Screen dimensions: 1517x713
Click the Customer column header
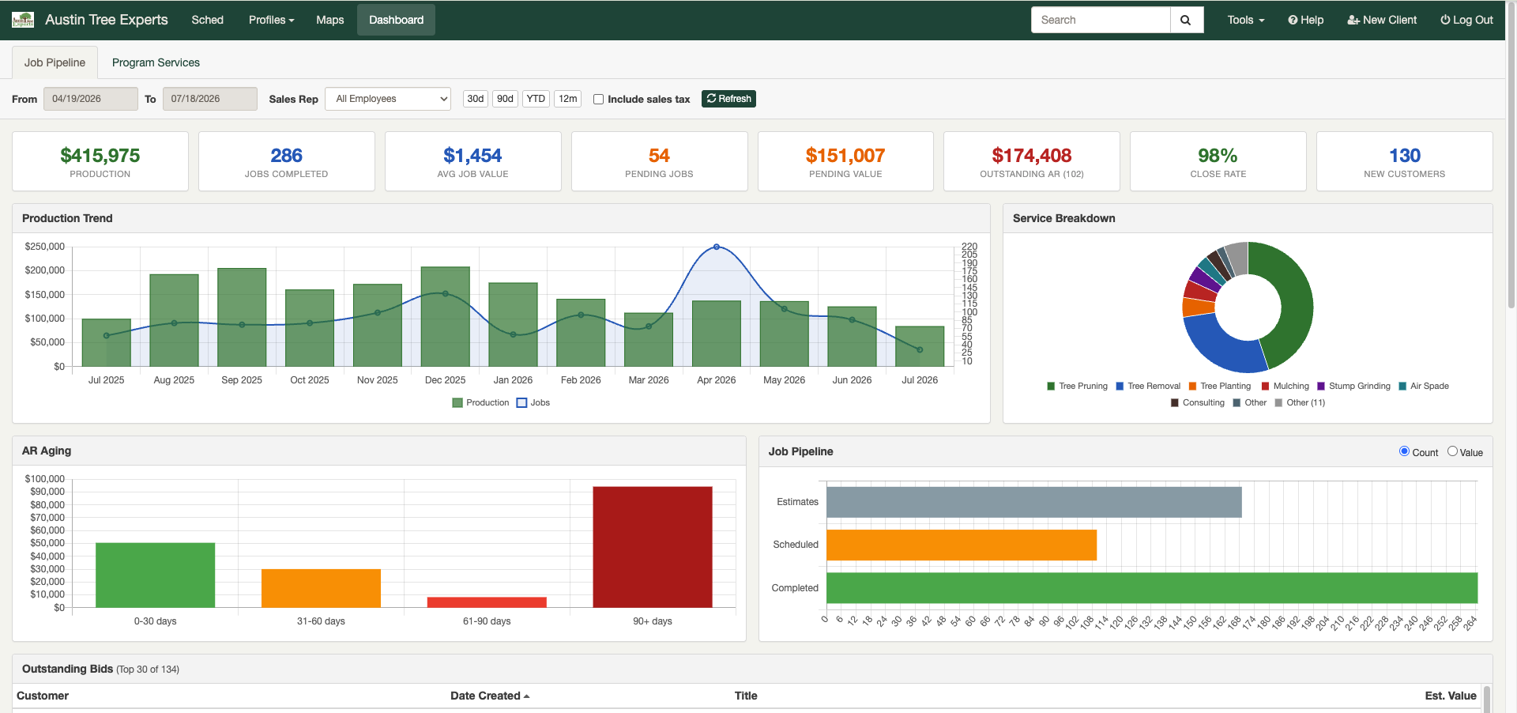(43, 696)
